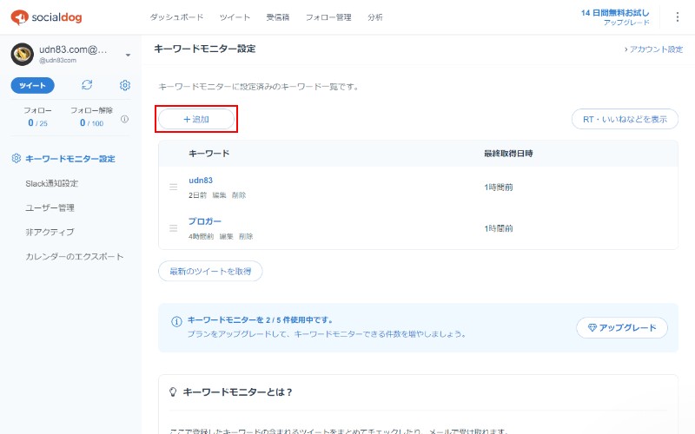Open 非アクティブ in the sidebar
The image size is (695, 434).
click(50, 232)
